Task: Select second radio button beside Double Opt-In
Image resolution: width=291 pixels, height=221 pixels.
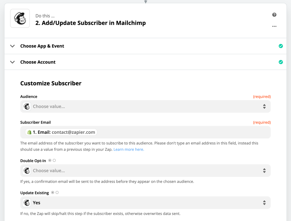Action: click(x=54, y=161)
